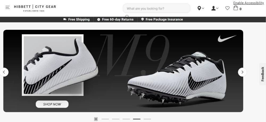
Task: Open the shopping bag cart
Action: point(236,8)
